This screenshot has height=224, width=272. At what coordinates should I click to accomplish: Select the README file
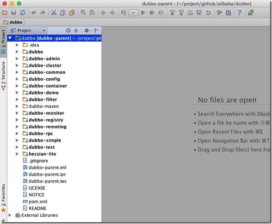pos(55,208)
